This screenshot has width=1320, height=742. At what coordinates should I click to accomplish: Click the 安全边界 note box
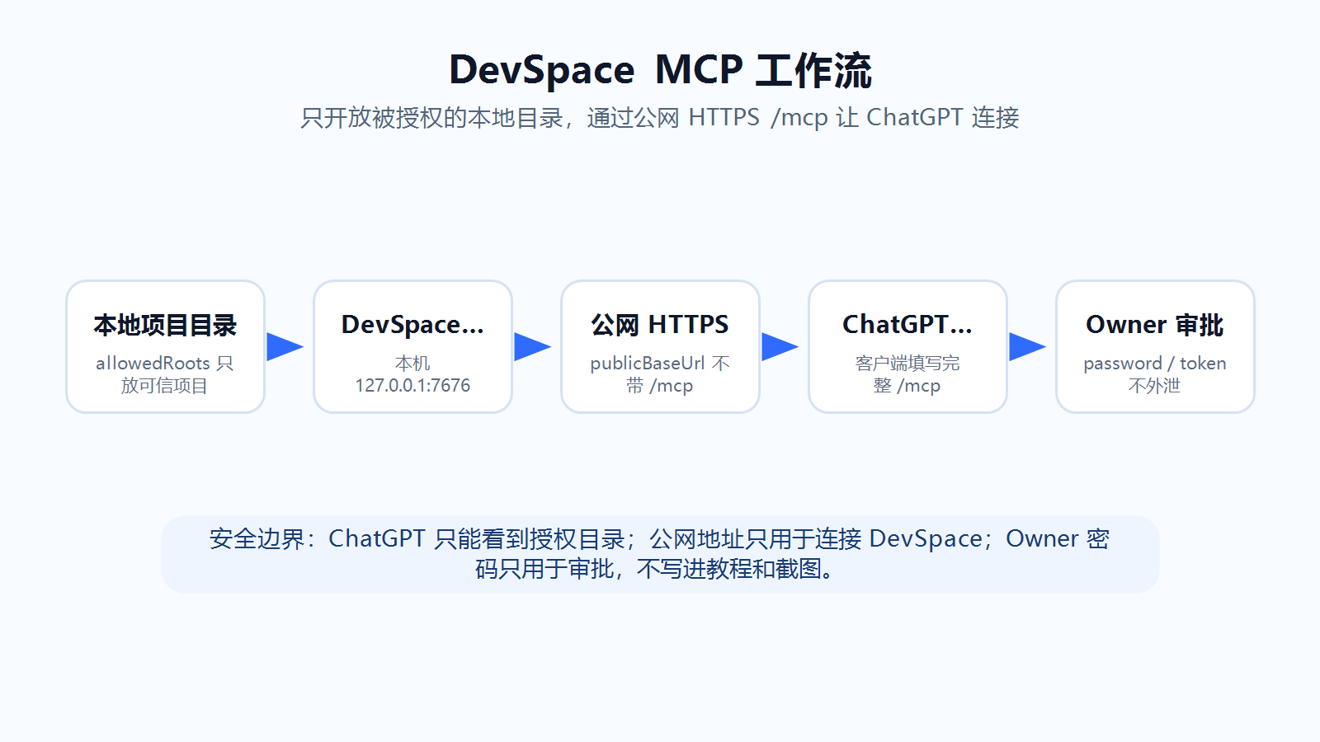660,554
